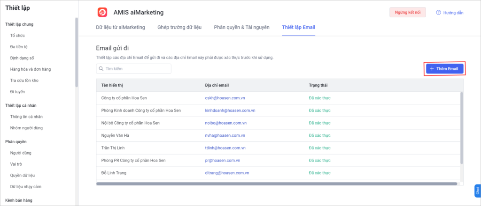The height and width of the screenshot is (206, 481).
Task: Click email ttlinh@hoasen.com.vn
Action: pos(225,148)
